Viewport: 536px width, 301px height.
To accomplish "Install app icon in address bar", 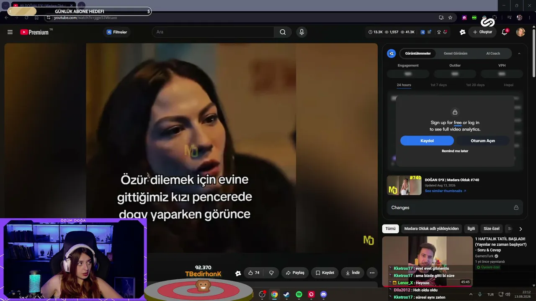I will point(441,18).
